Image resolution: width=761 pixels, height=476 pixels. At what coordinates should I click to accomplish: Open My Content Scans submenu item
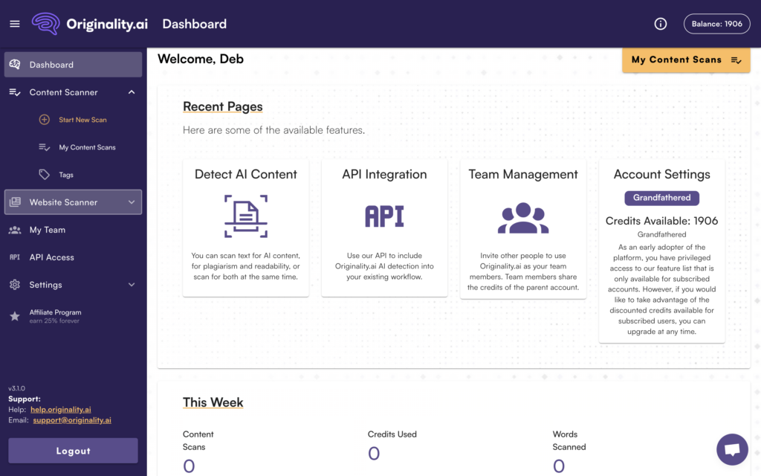87,147
